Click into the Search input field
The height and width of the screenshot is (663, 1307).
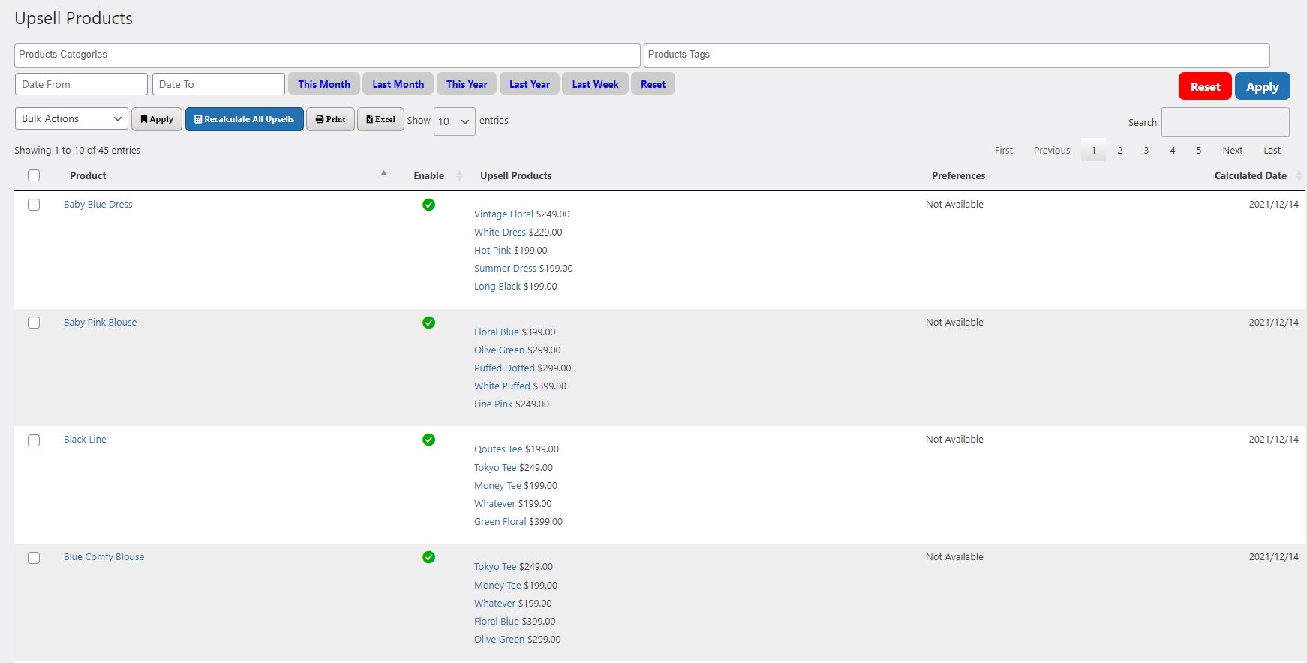click(1225, 122)
